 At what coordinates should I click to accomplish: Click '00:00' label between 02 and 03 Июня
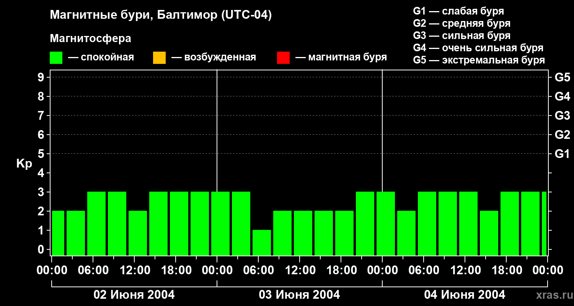click(x=217, y=270)
